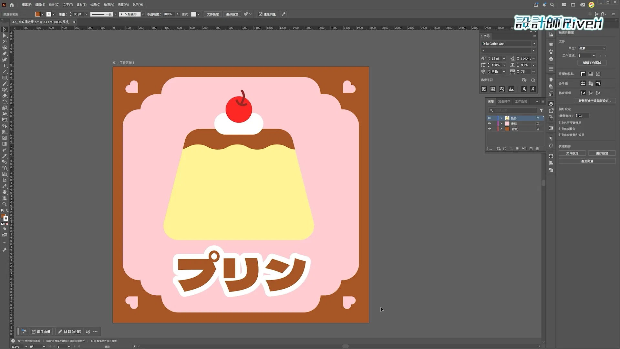
Task: Select the Direct Selection tool
Action: (x=5, y=36)
